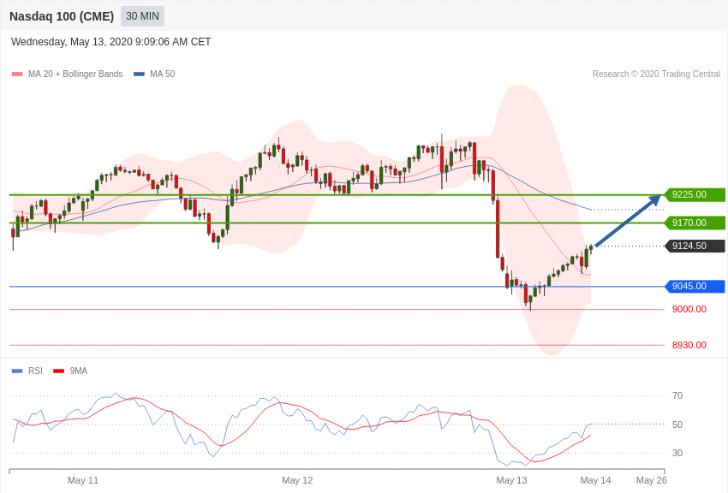
Task: Select the chart timestamp text
Action: point(111,42)
